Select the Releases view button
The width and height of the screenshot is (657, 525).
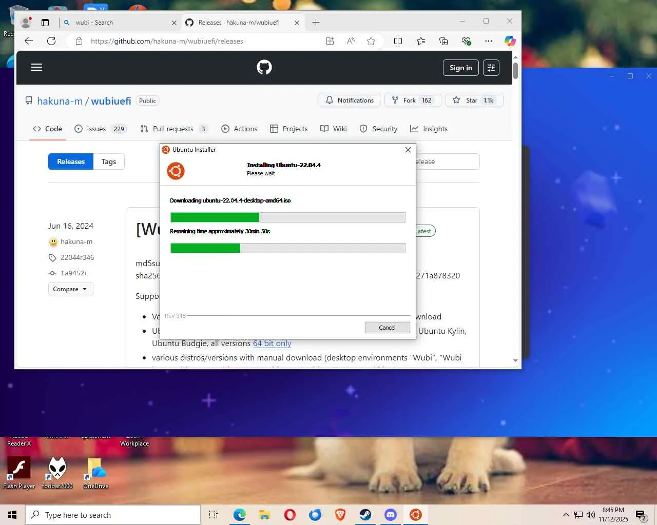tap(71, 161)
